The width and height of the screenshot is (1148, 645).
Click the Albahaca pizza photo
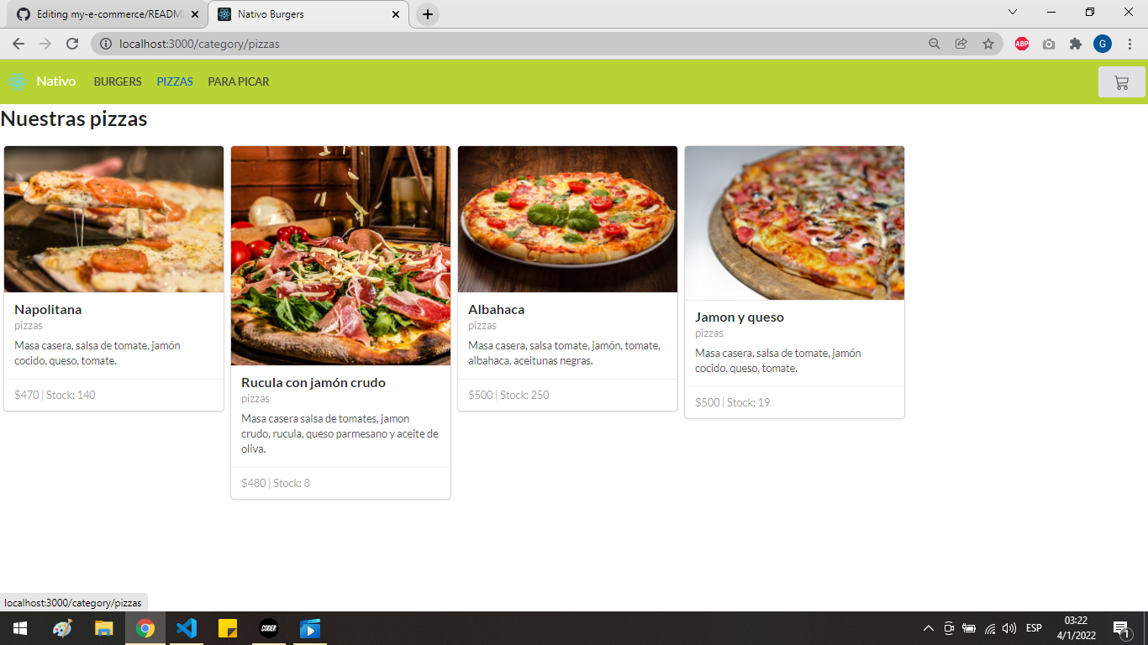[567, 218]
